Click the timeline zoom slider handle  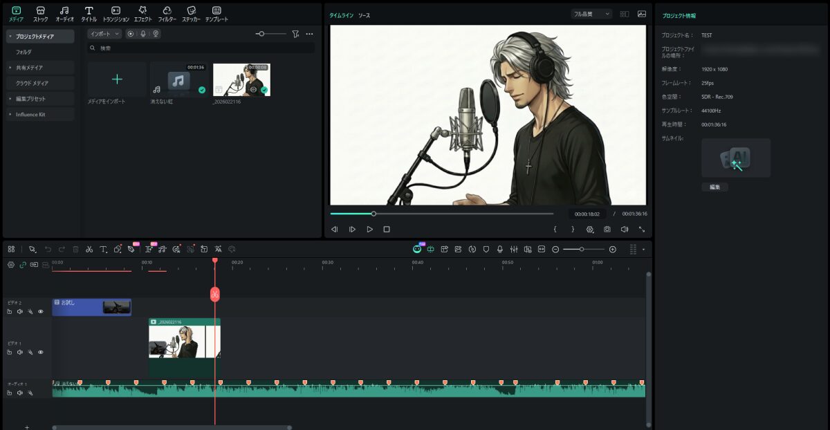[582, 249]
